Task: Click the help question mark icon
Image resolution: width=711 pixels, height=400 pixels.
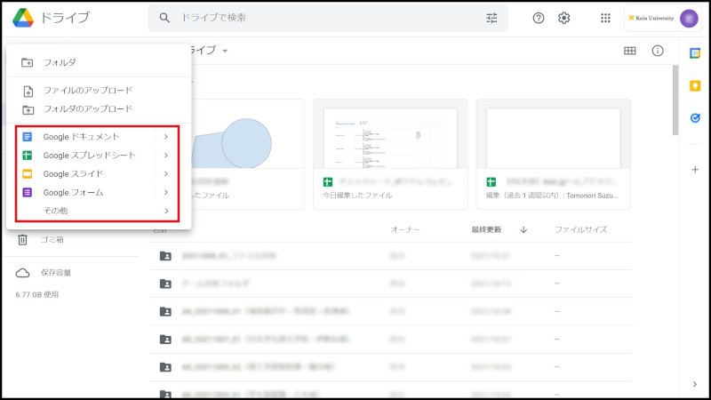Action: tap(538, 18)
